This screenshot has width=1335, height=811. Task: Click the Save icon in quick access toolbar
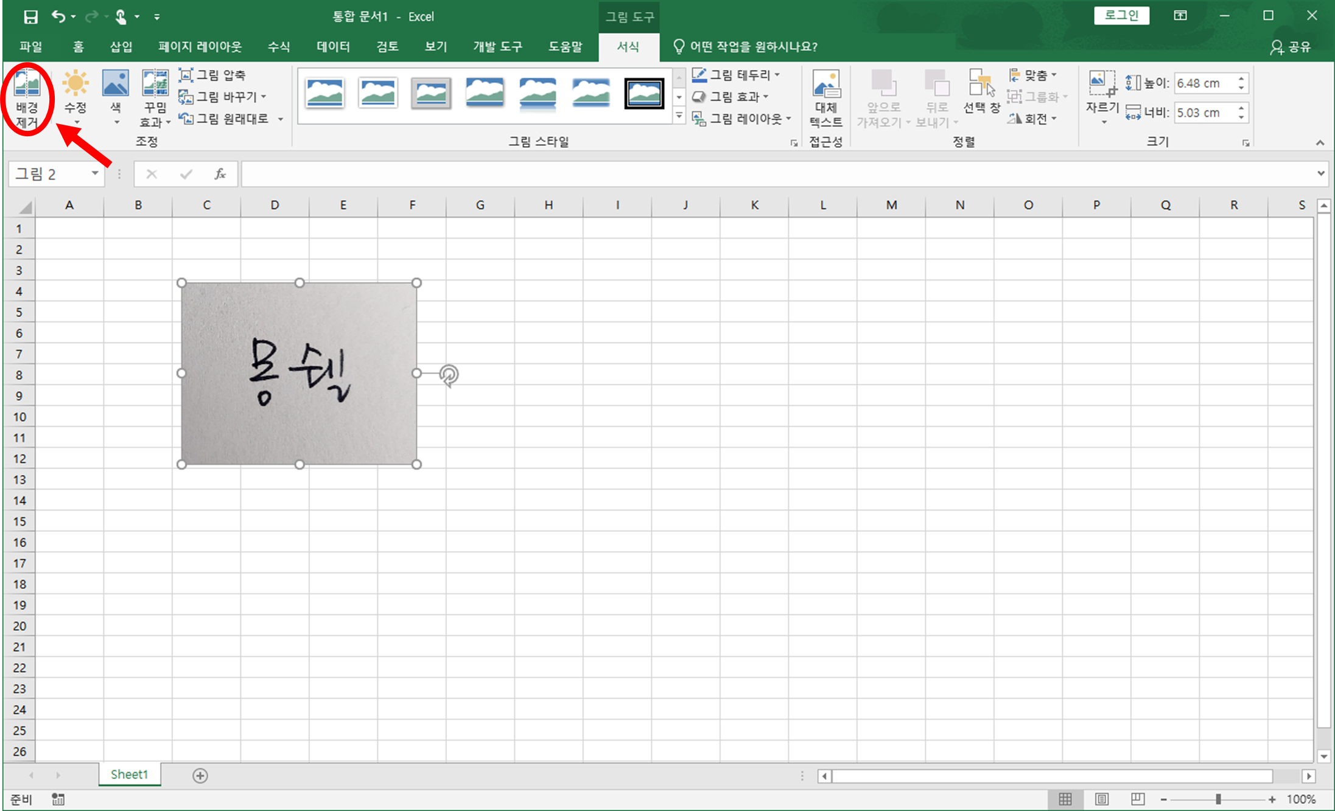pos(30,16)
